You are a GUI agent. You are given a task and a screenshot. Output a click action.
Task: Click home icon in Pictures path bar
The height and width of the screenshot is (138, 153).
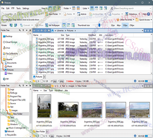49,31
